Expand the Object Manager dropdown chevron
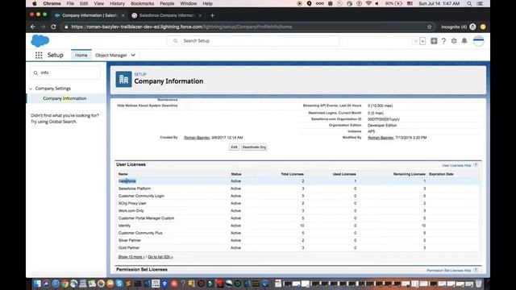 pos(133,56)
